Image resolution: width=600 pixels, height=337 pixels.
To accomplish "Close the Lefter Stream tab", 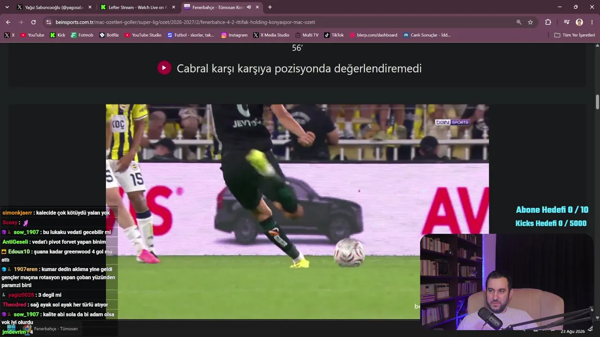I will [173, 7].
